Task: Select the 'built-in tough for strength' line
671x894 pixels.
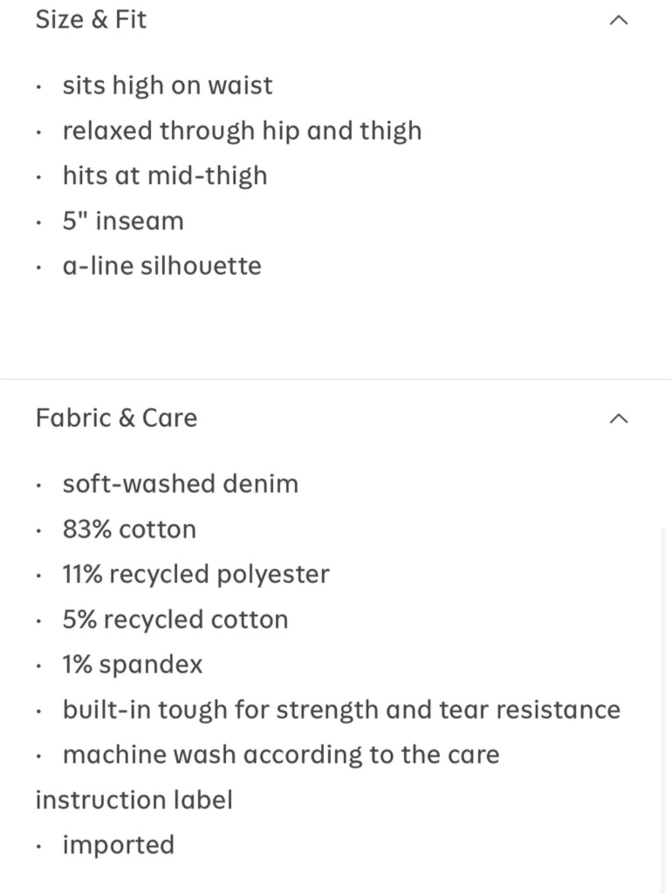Action: click(342, 710)
